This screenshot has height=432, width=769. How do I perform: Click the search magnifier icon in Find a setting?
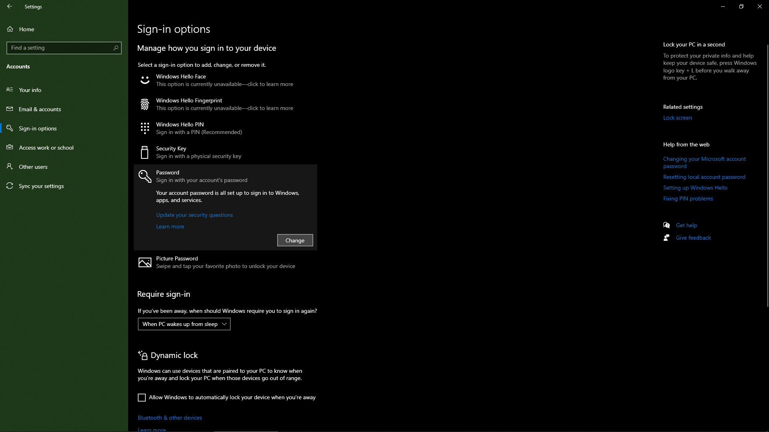[116, 48]
